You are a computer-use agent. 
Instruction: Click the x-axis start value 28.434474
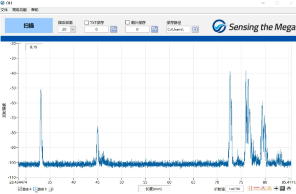pyautogui.click(x=18, y=182)
